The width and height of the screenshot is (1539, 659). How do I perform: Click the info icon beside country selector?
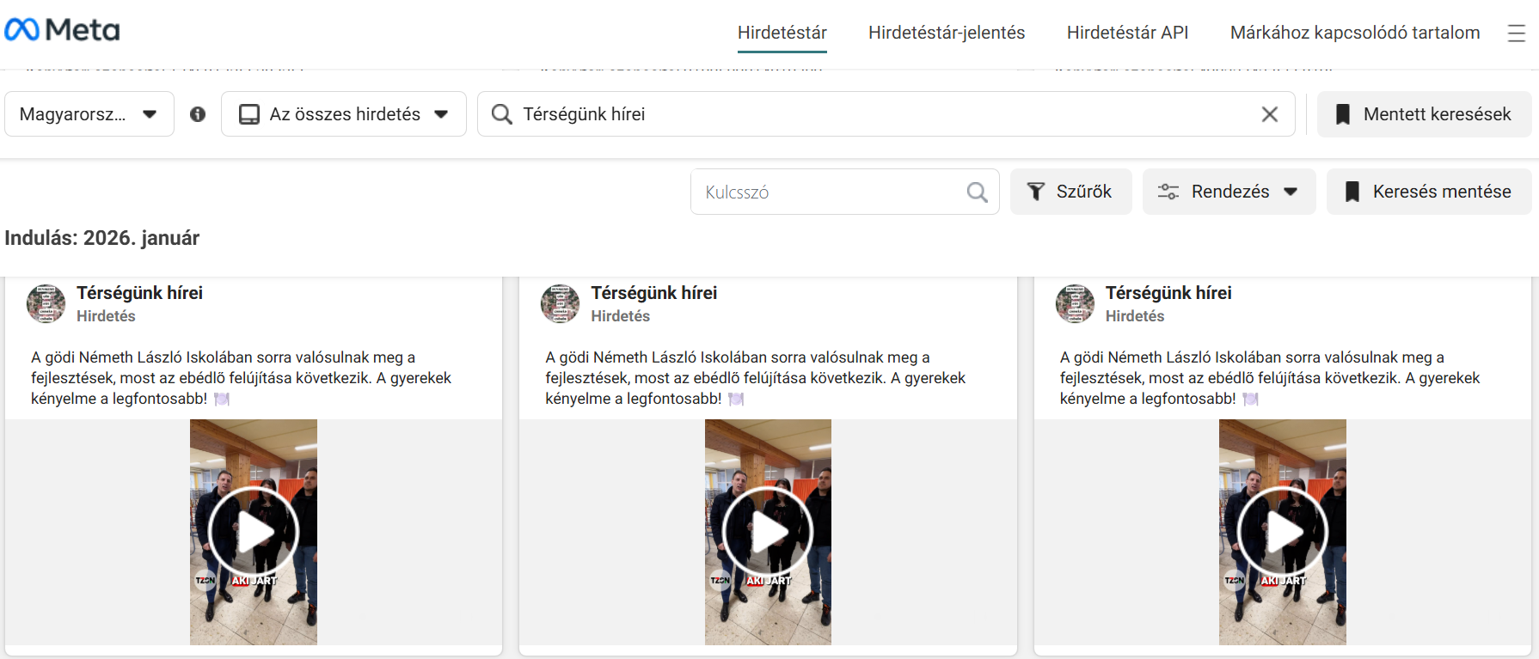(x=198, y=114)
